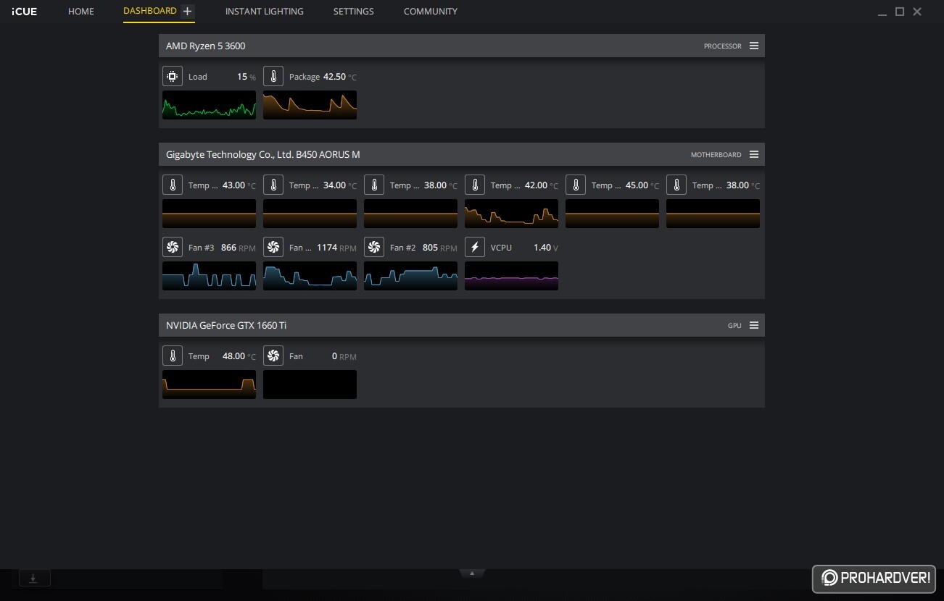944x601 pixels.
Task: Select the Fan #2 RPM graph
Action: [410, 276]
